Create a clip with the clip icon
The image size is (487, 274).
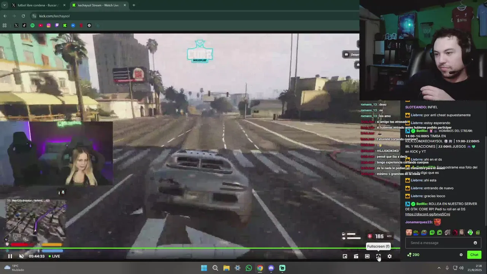(x=356, y=256)
